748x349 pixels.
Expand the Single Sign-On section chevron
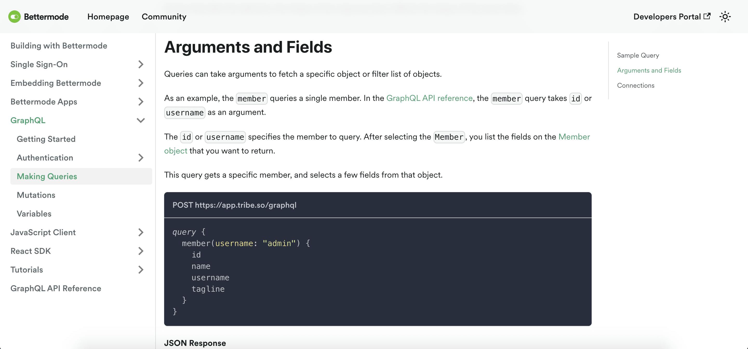tap(141, 64)
